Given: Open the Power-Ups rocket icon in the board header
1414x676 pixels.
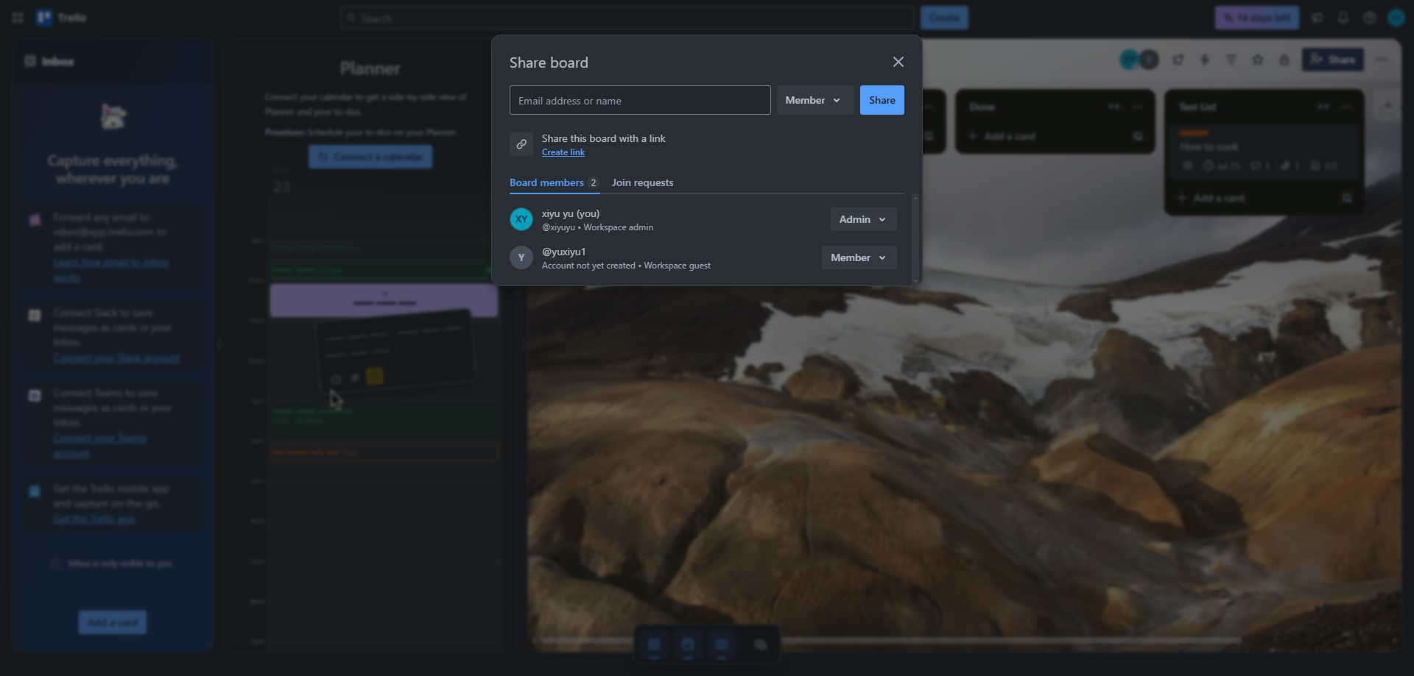Looking at the screenshot, I should click(x=1178, y=60).
